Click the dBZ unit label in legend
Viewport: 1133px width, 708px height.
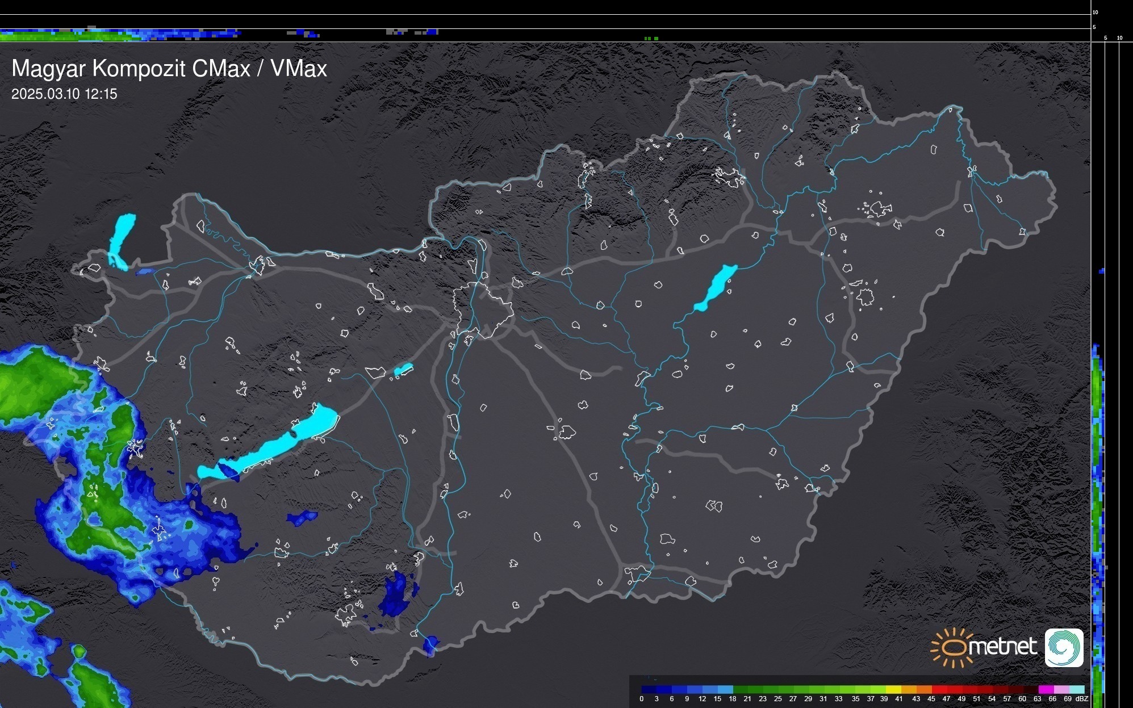1082,699
